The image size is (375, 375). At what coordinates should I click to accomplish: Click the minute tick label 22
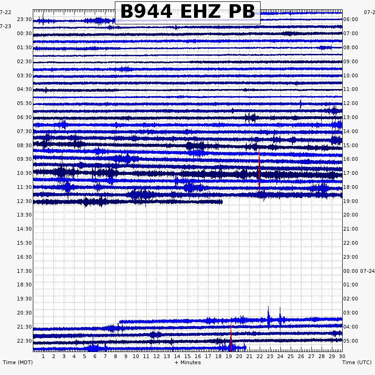click(260, 357)
